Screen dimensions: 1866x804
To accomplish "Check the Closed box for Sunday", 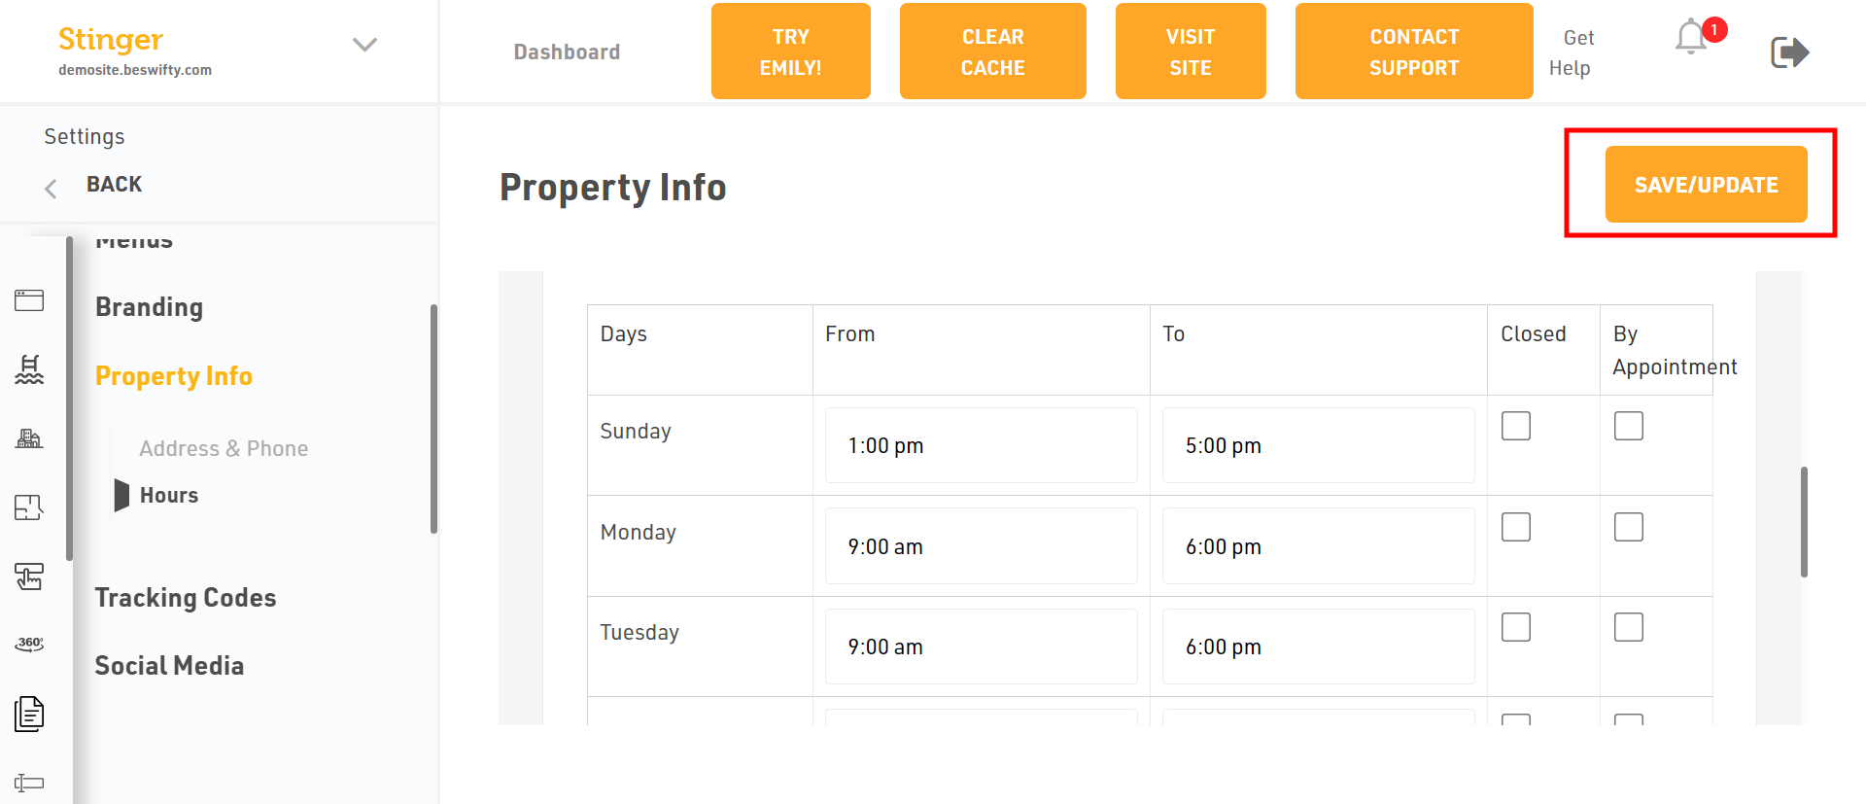I will [1515, 426].
